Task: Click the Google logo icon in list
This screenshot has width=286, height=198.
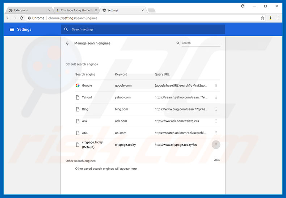Action: [78, 85]
